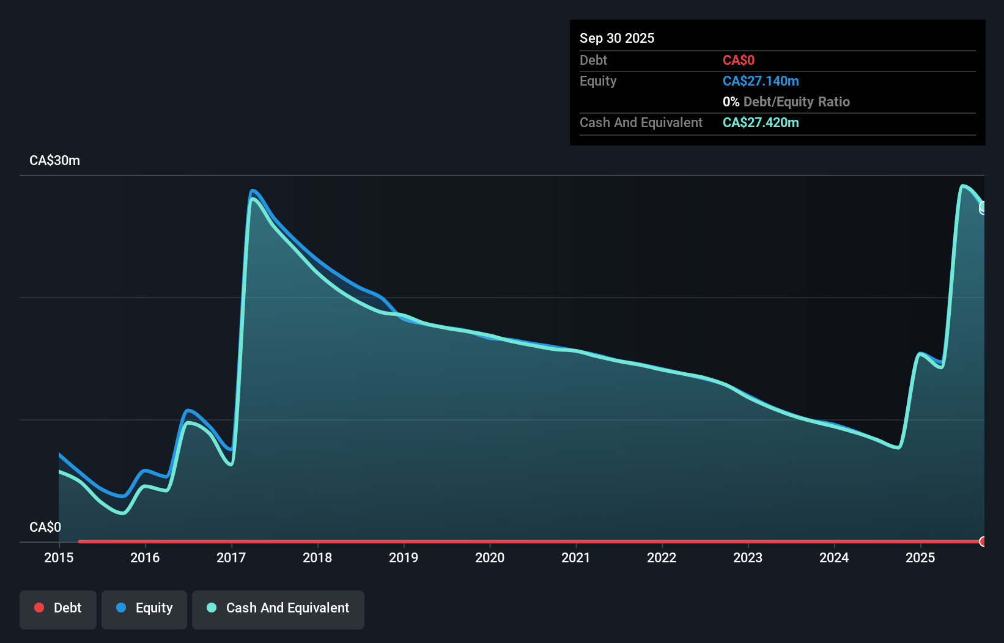
Task: Click the chart peak in 2017
Action: [253, 191]
